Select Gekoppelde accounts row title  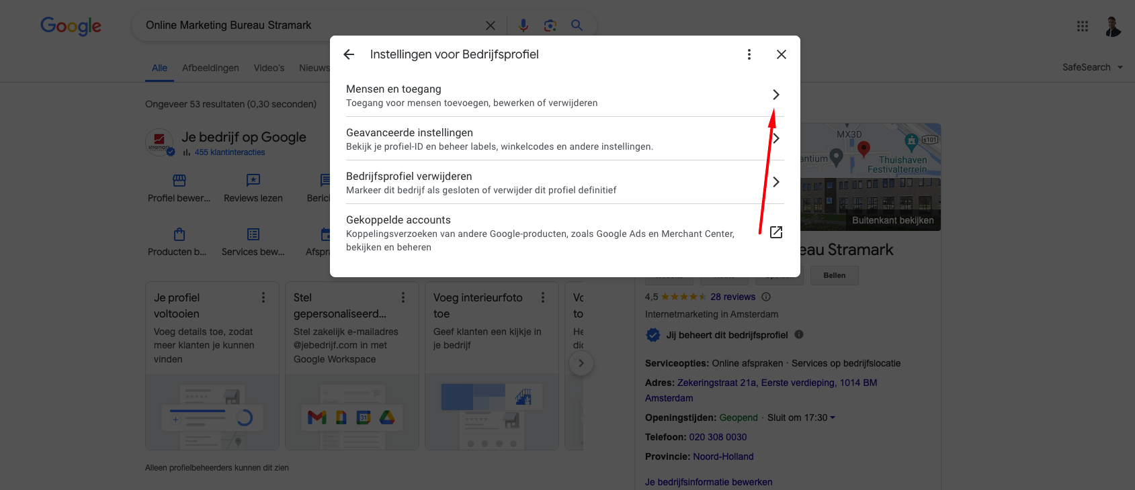pos(398,220)
